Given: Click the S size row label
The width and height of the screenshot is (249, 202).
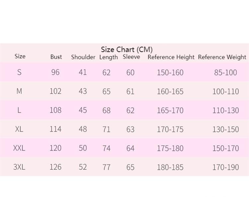Looking at the screenshot, I should (x=19, y=72).
